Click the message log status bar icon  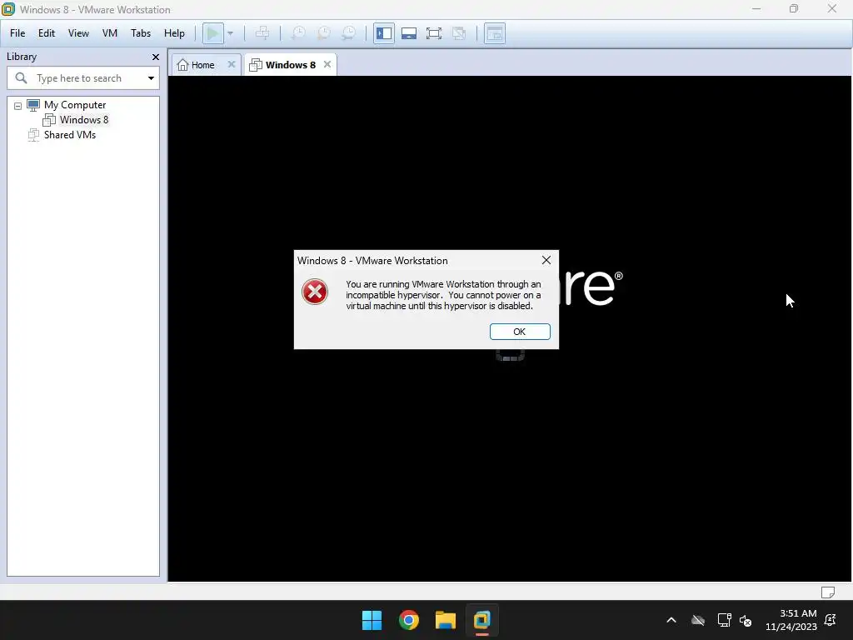[x=827, y=592]
